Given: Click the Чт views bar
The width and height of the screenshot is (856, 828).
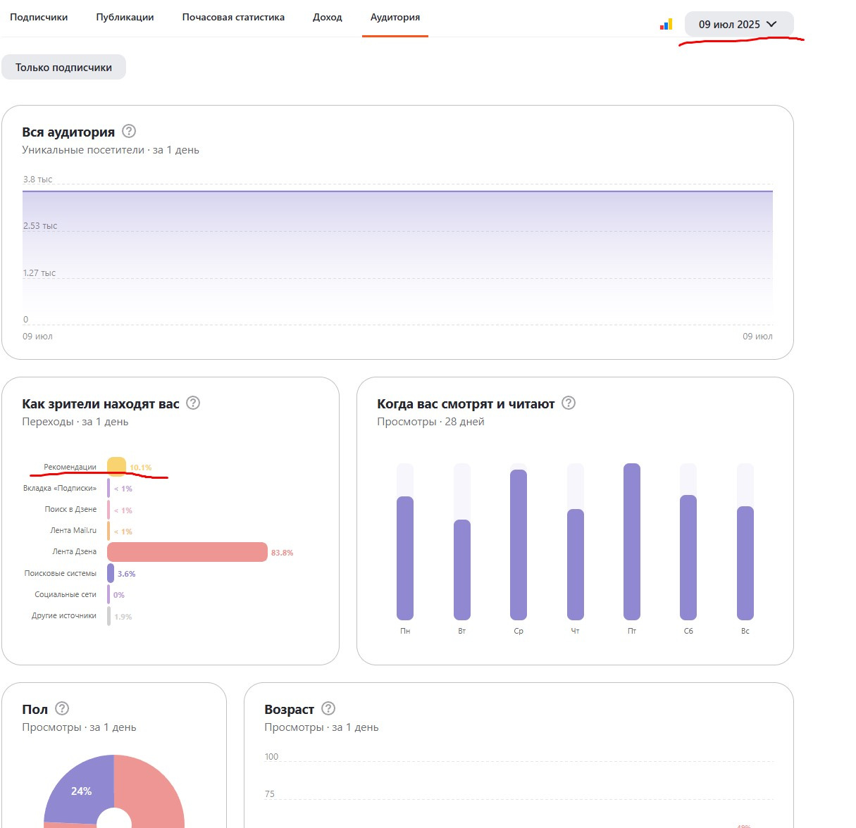Looking at the screenshot, I should tap(576, 565).
